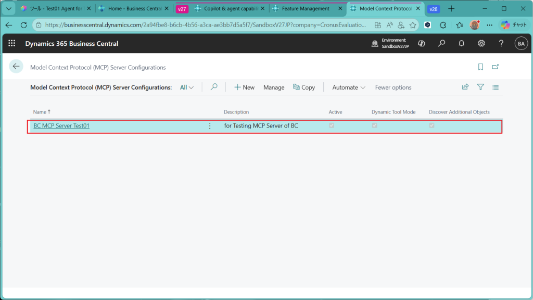
Task: Click the back arrow button
Action: [16, 67]
